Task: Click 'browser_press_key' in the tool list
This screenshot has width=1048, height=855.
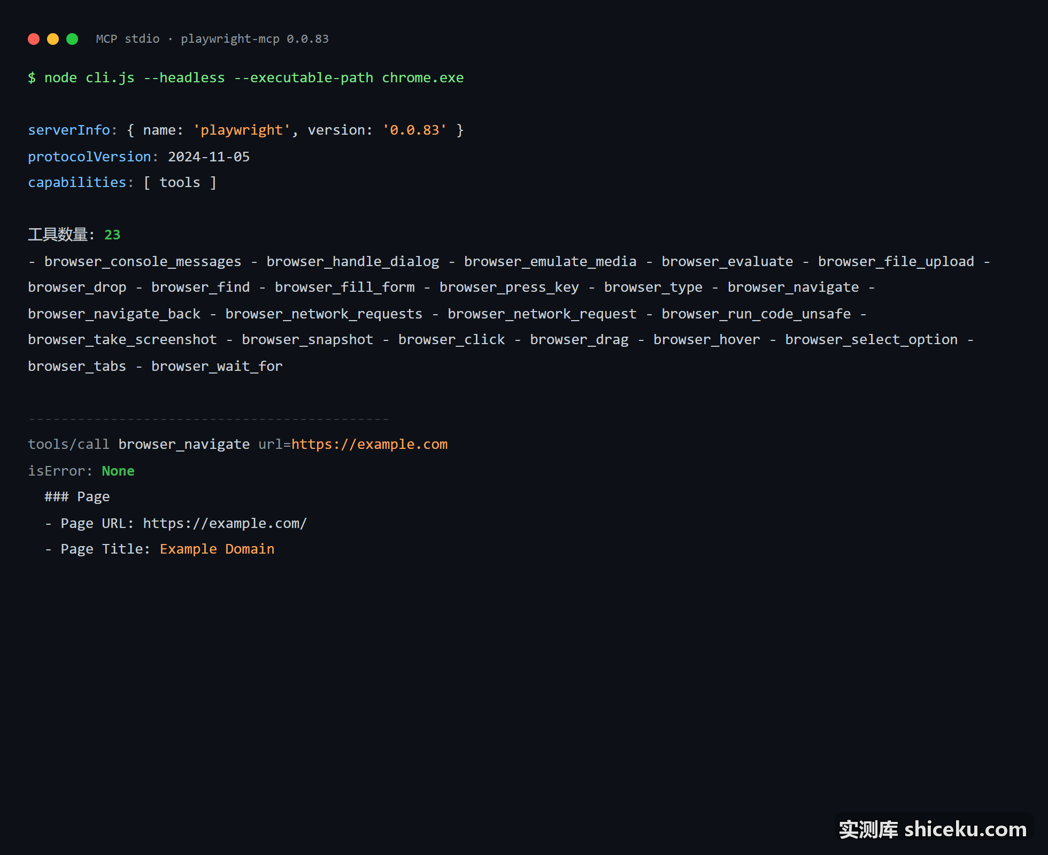Action: point(509,287)
